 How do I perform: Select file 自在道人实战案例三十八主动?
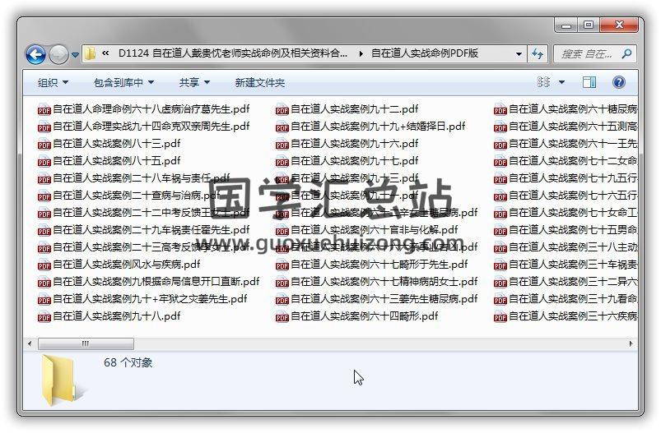pos(566,247)
